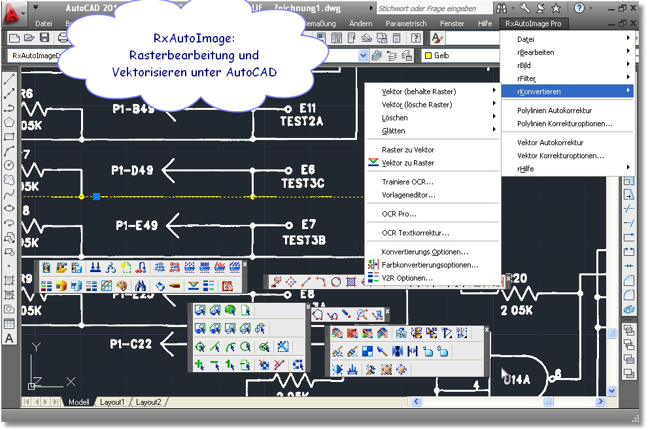
Task: Click the blue checkerboard pattern icon
Action: tap(367, 351)
